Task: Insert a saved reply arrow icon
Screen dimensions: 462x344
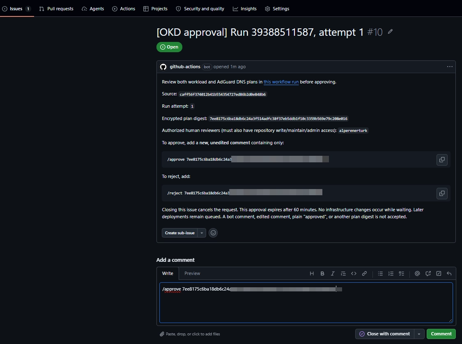Action: 449,274
